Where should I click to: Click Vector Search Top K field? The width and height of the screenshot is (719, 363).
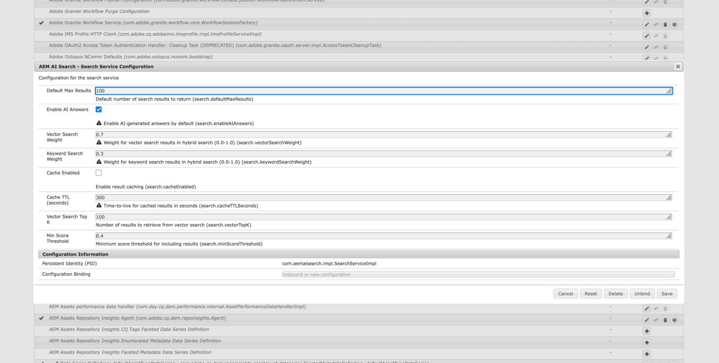pos(384,217)
